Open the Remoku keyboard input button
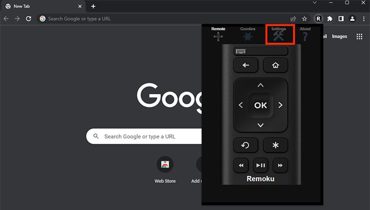This screenshot has width=370, height=210. tap(260, 51)
